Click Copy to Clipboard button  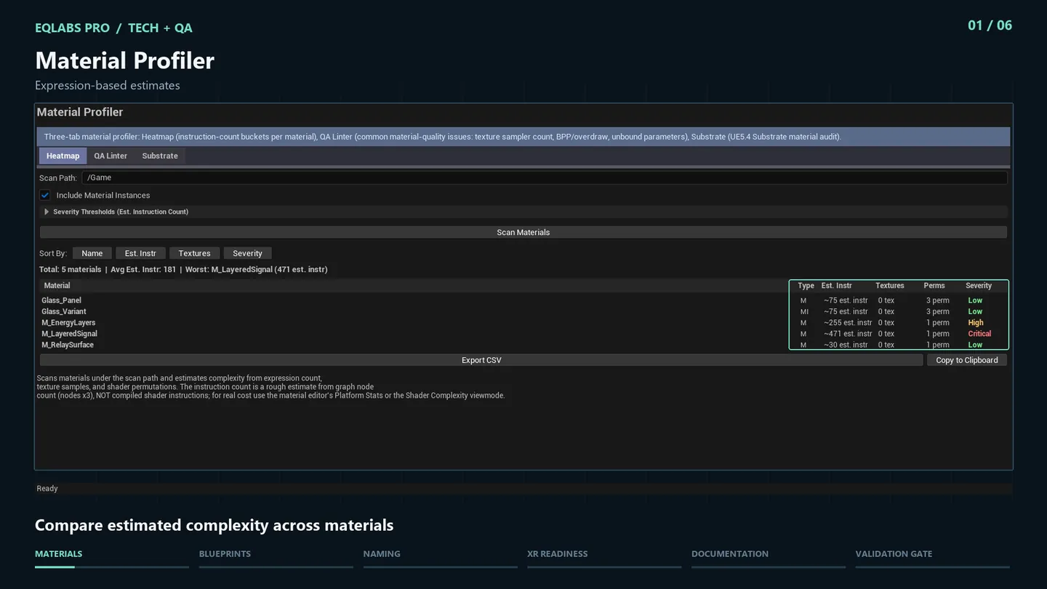pos(967,360)
